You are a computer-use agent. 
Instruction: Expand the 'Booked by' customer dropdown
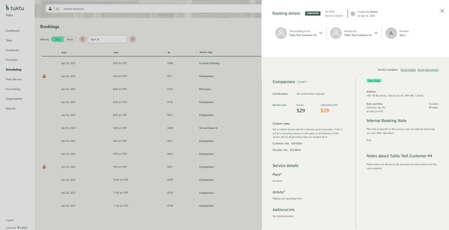pos(376,33)
